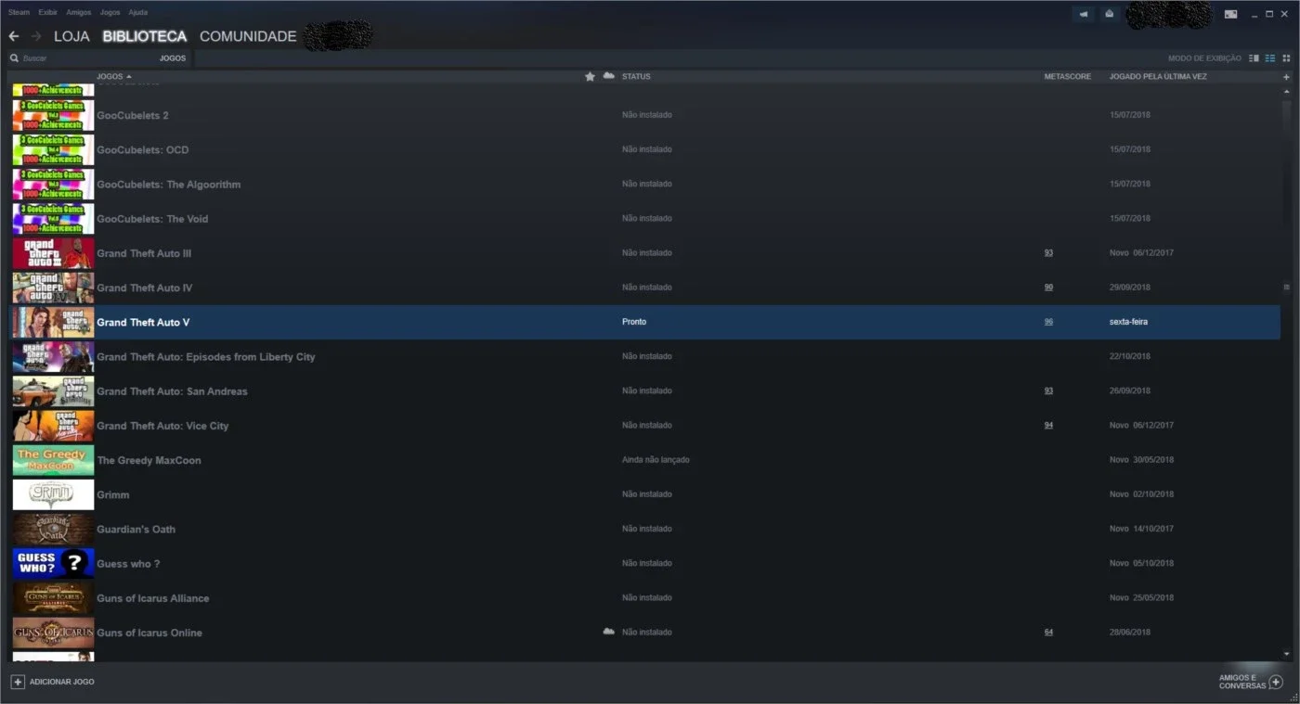
Task: Click the Adicionar Jogo label
Action: coord(61,682)
